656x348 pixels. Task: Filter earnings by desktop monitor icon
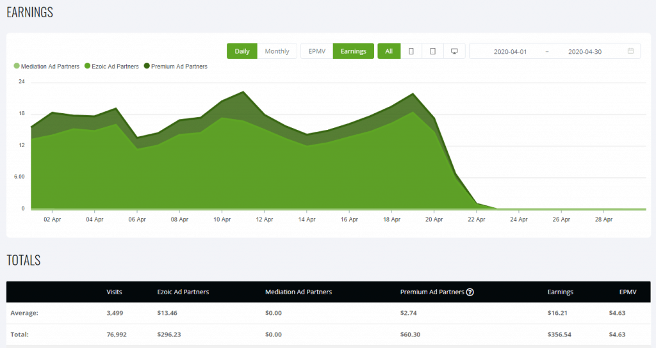(x=454, y=51)
